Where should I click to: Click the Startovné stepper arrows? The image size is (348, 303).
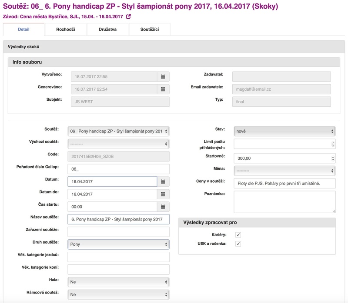click(x=333, y=158)
